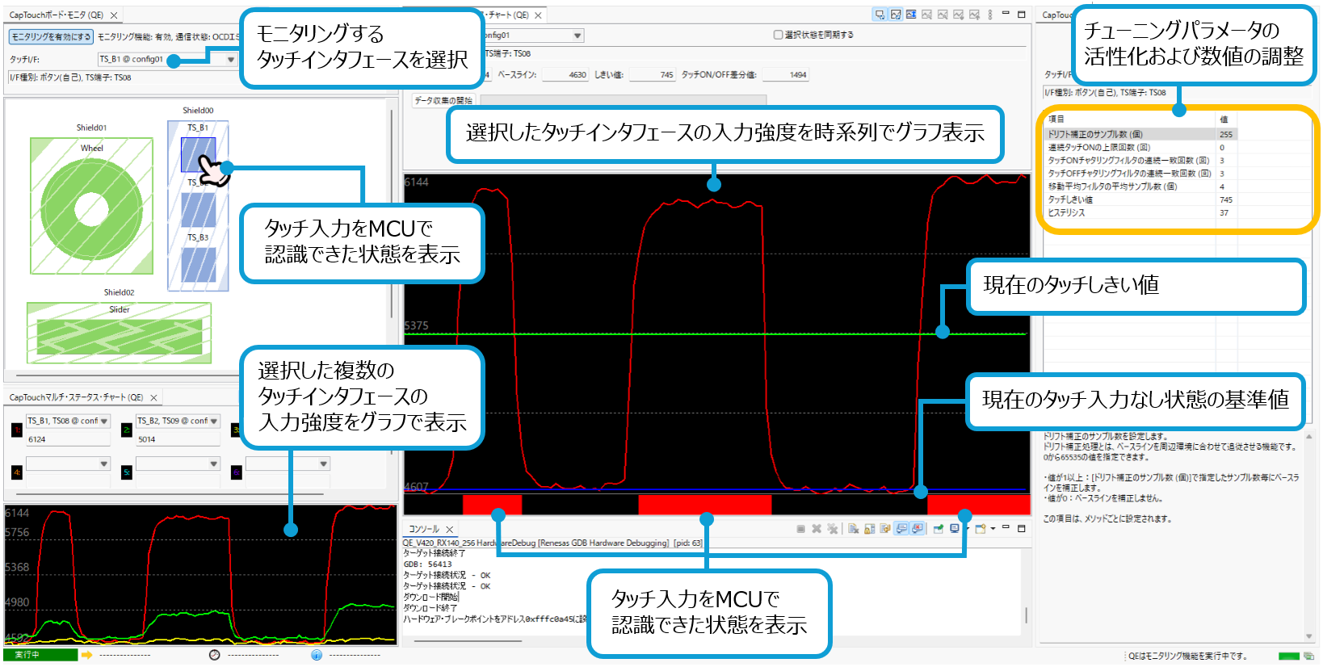
Task: Click the ヒステリシス value cell
Action: [x=1263, y=212]
